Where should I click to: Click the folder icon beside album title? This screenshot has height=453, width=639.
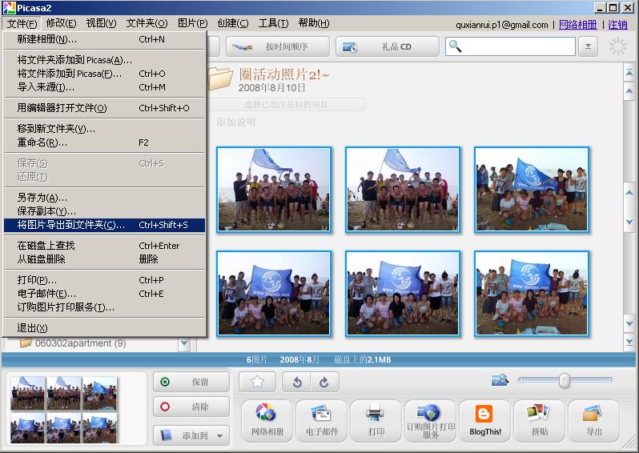click(x=220, y=78)
